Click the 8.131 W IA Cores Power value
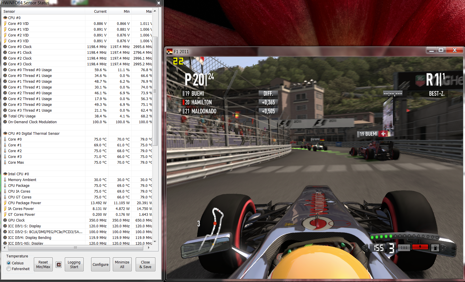 100,209
